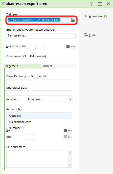Open list icon in the Bis row
The image size is (113, 174).
click(65, 137)
